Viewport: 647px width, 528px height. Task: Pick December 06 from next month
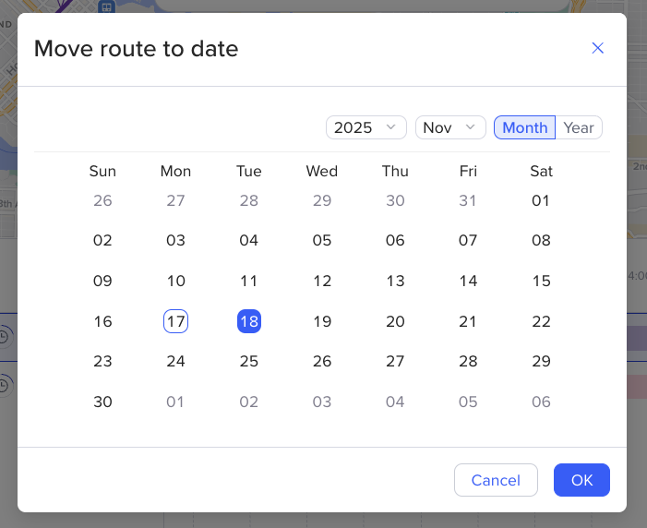pyautogui.click(x=541, y=402)
